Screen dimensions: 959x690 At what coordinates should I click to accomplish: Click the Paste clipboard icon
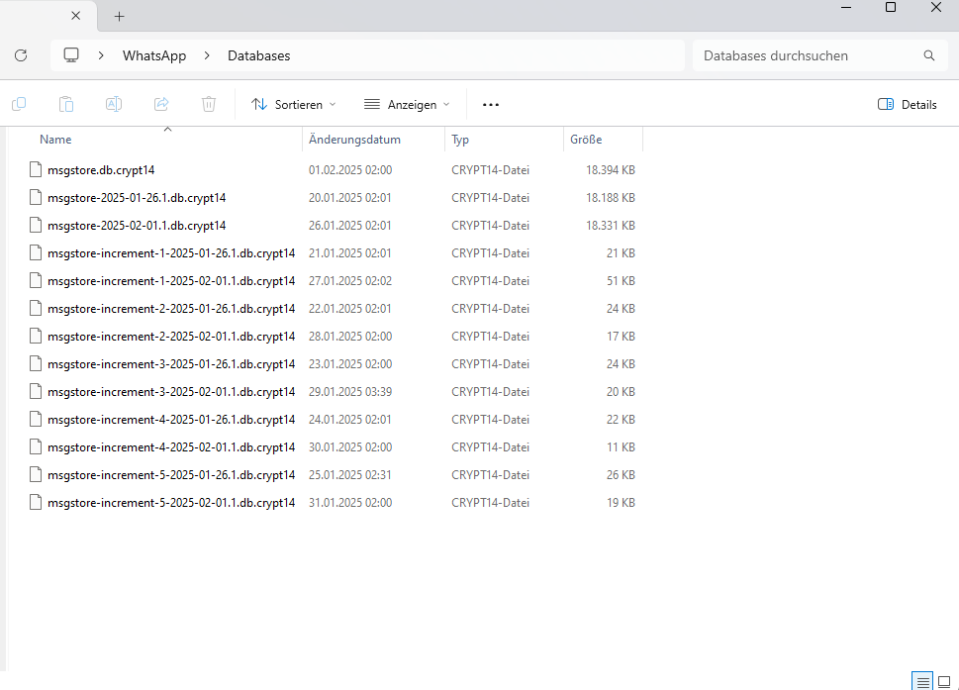(x=66, y=104)
